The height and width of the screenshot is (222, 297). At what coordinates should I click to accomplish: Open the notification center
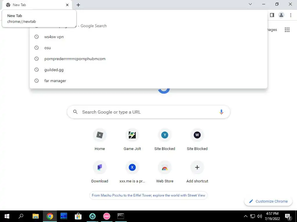coord(288,216)
